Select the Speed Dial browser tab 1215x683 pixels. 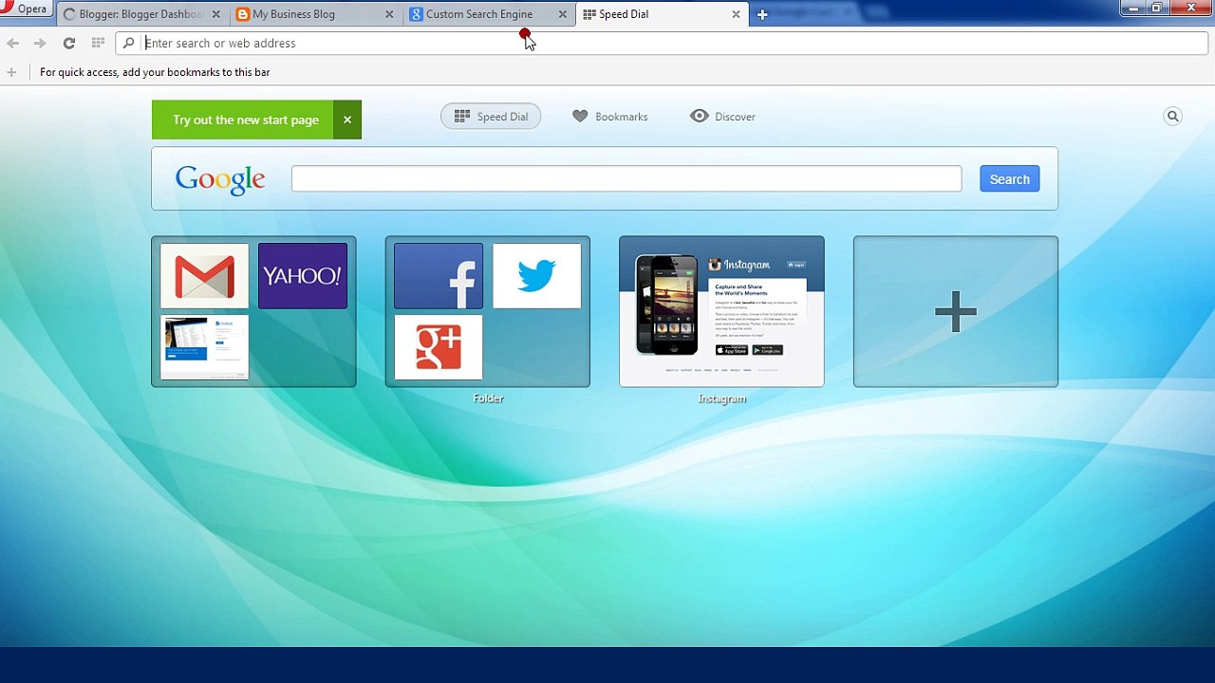(x=662, y=14)
